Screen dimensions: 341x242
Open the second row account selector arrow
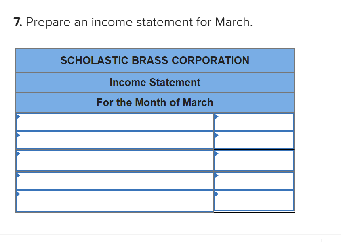[x=17, y=136]
